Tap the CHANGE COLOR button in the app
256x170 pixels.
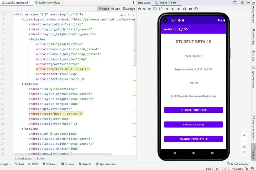coord(193,124)
